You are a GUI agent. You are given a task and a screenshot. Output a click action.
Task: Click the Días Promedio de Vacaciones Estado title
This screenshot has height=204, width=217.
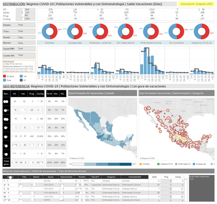pyautogui.click(x=102, y=93)
